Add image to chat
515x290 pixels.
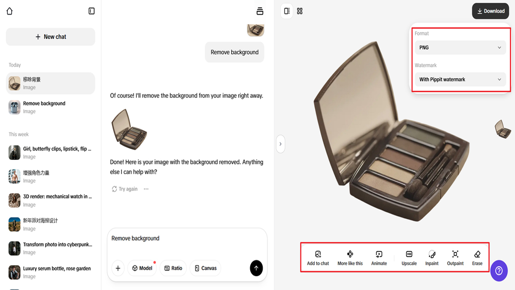click(318, 258)
